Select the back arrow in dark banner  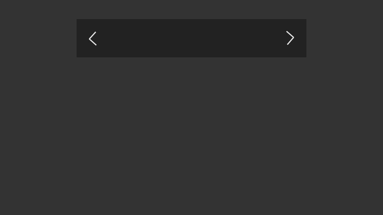(x=92, y=39)
